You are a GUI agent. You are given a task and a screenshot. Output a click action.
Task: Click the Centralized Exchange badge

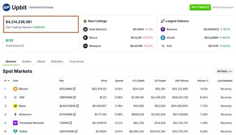pyautogui.click(x=41, y=7)
